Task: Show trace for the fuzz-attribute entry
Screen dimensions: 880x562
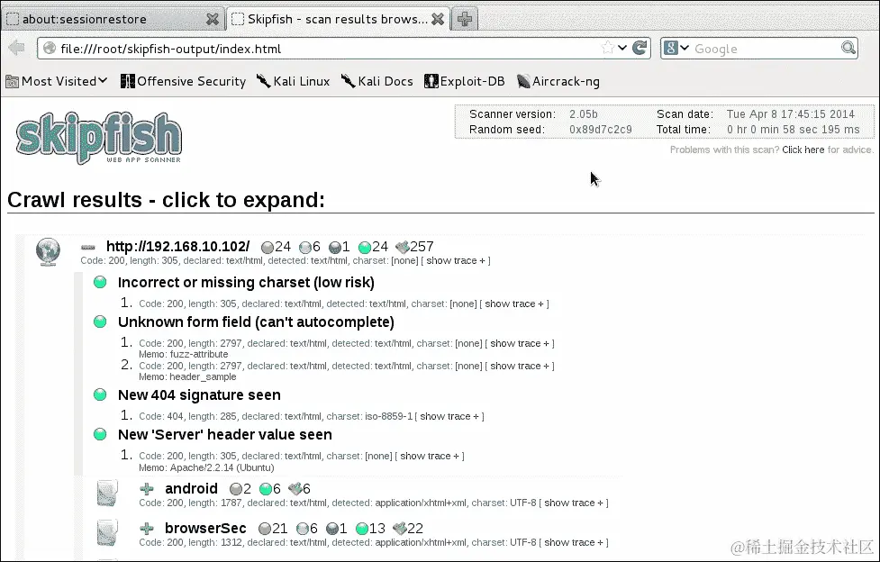Action: point(520,343)
